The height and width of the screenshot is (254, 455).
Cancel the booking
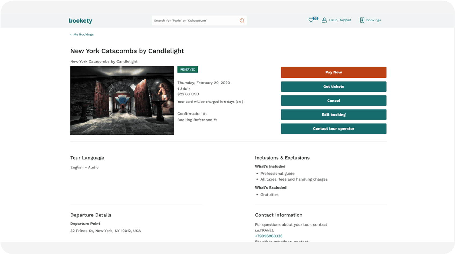click(333, 101)
